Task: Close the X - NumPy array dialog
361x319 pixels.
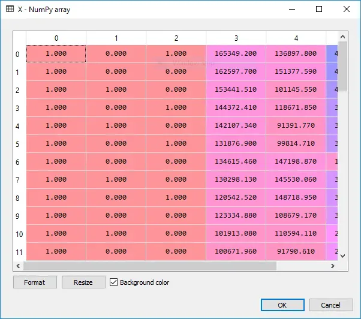Action: pos(347,9)
